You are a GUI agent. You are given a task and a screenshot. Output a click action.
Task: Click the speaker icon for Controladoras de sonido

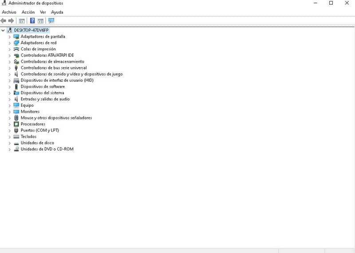tap(16, 74)
